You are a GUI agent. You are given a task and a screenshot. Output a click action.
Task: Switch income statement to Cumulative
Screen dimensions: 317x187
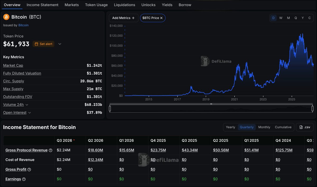click(283, 127)
